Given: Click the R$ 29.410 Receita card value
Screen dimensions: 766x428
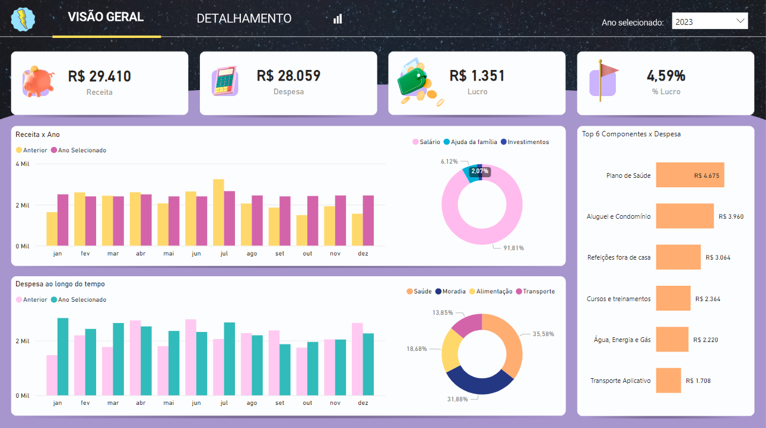Looking at the screenshot, I should pyautogui.click(x=99, y=76).
